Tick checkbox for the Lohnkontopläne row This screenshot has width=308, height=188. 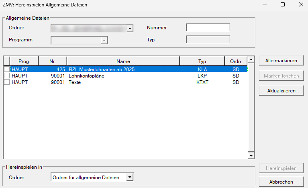coord(7,76)
